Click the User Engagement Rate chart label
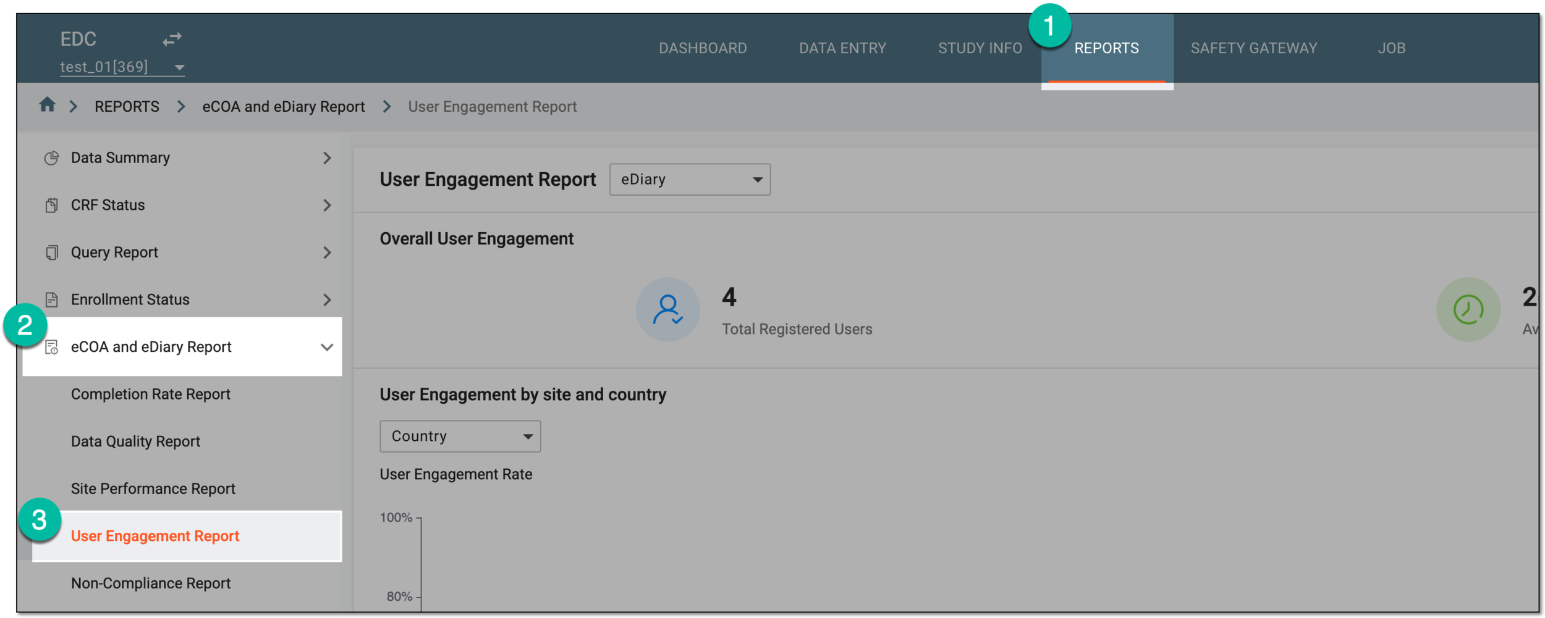 (455, 474)
